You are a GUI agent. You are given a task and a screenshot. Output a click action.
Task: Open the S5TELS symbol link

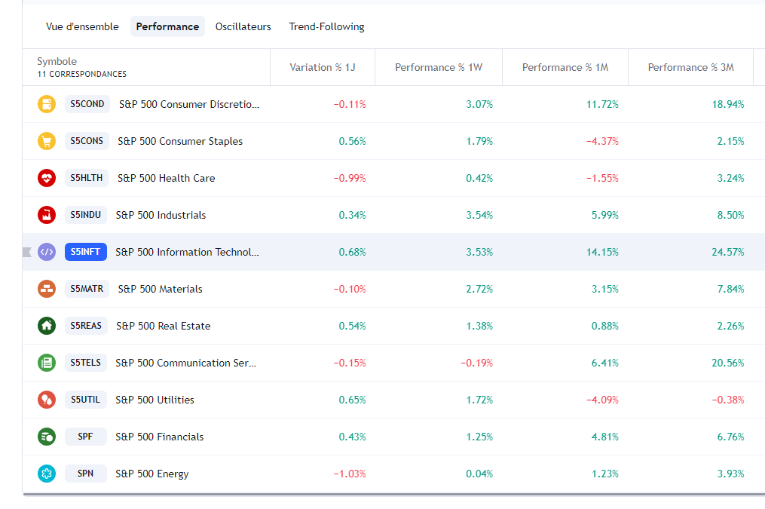(85, 363)
